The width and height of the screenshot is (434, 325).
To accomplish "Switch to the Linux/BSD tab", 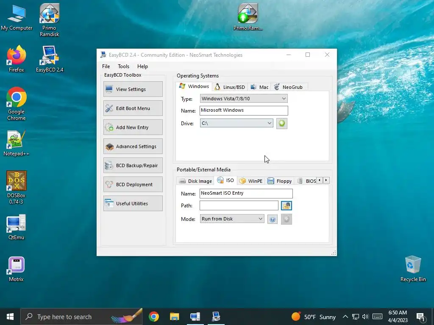I will pyautogui.click(x=230, y=87).
